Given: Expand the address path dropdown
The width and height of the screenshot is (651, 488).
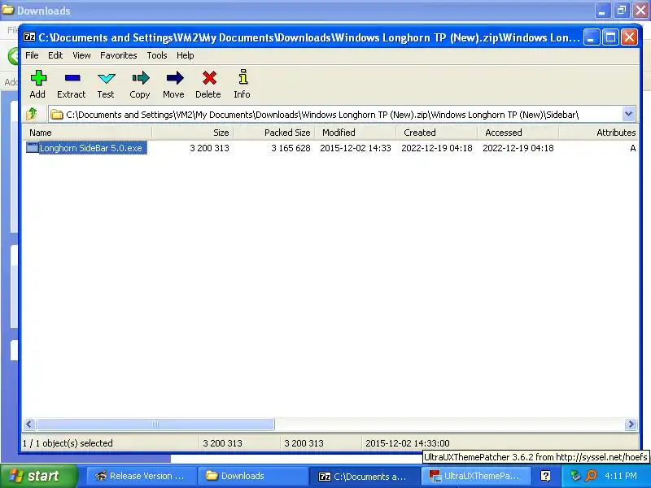Looking at the screenshot, I should [628, 114].
